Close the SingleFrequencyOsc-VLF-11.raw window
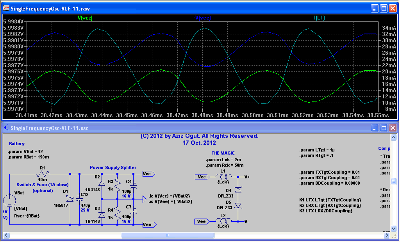 [392, 8]
